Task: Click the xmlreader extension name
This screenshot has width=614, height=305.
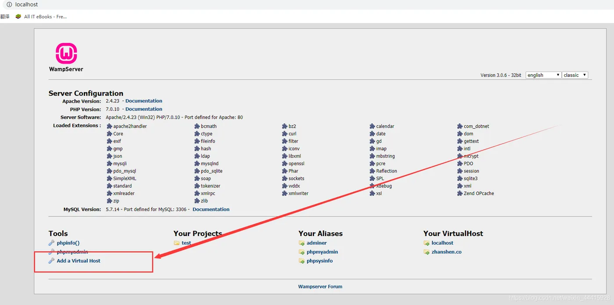Action: (124, 194)
